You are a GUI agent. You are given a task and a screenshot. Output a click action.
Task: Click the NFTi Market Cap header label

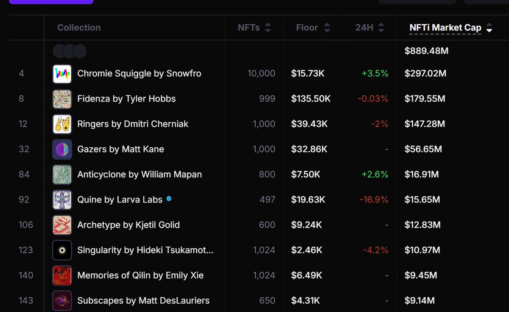[445, 28]
